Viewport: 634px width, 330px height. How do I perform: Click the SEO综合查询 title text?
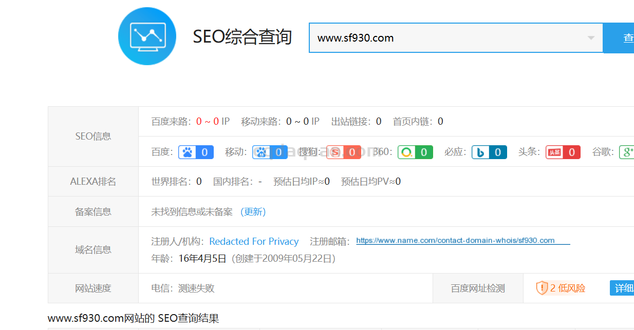pos(243,37)
